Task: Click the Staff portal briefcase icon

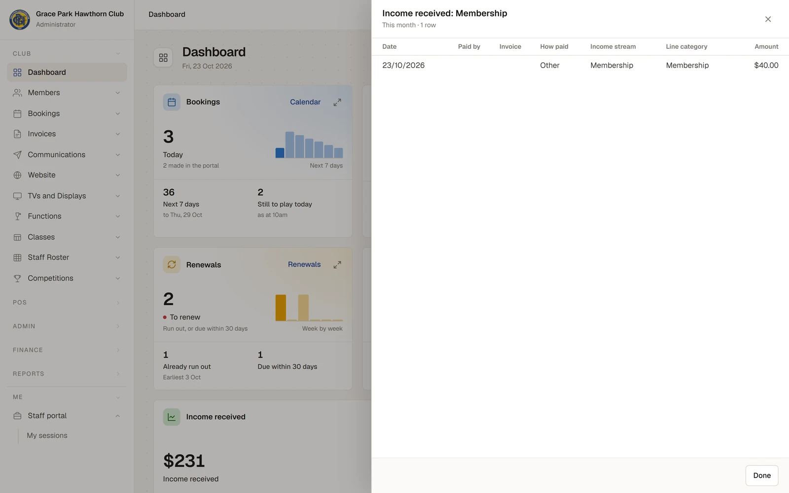Action: tap(17, 416)
